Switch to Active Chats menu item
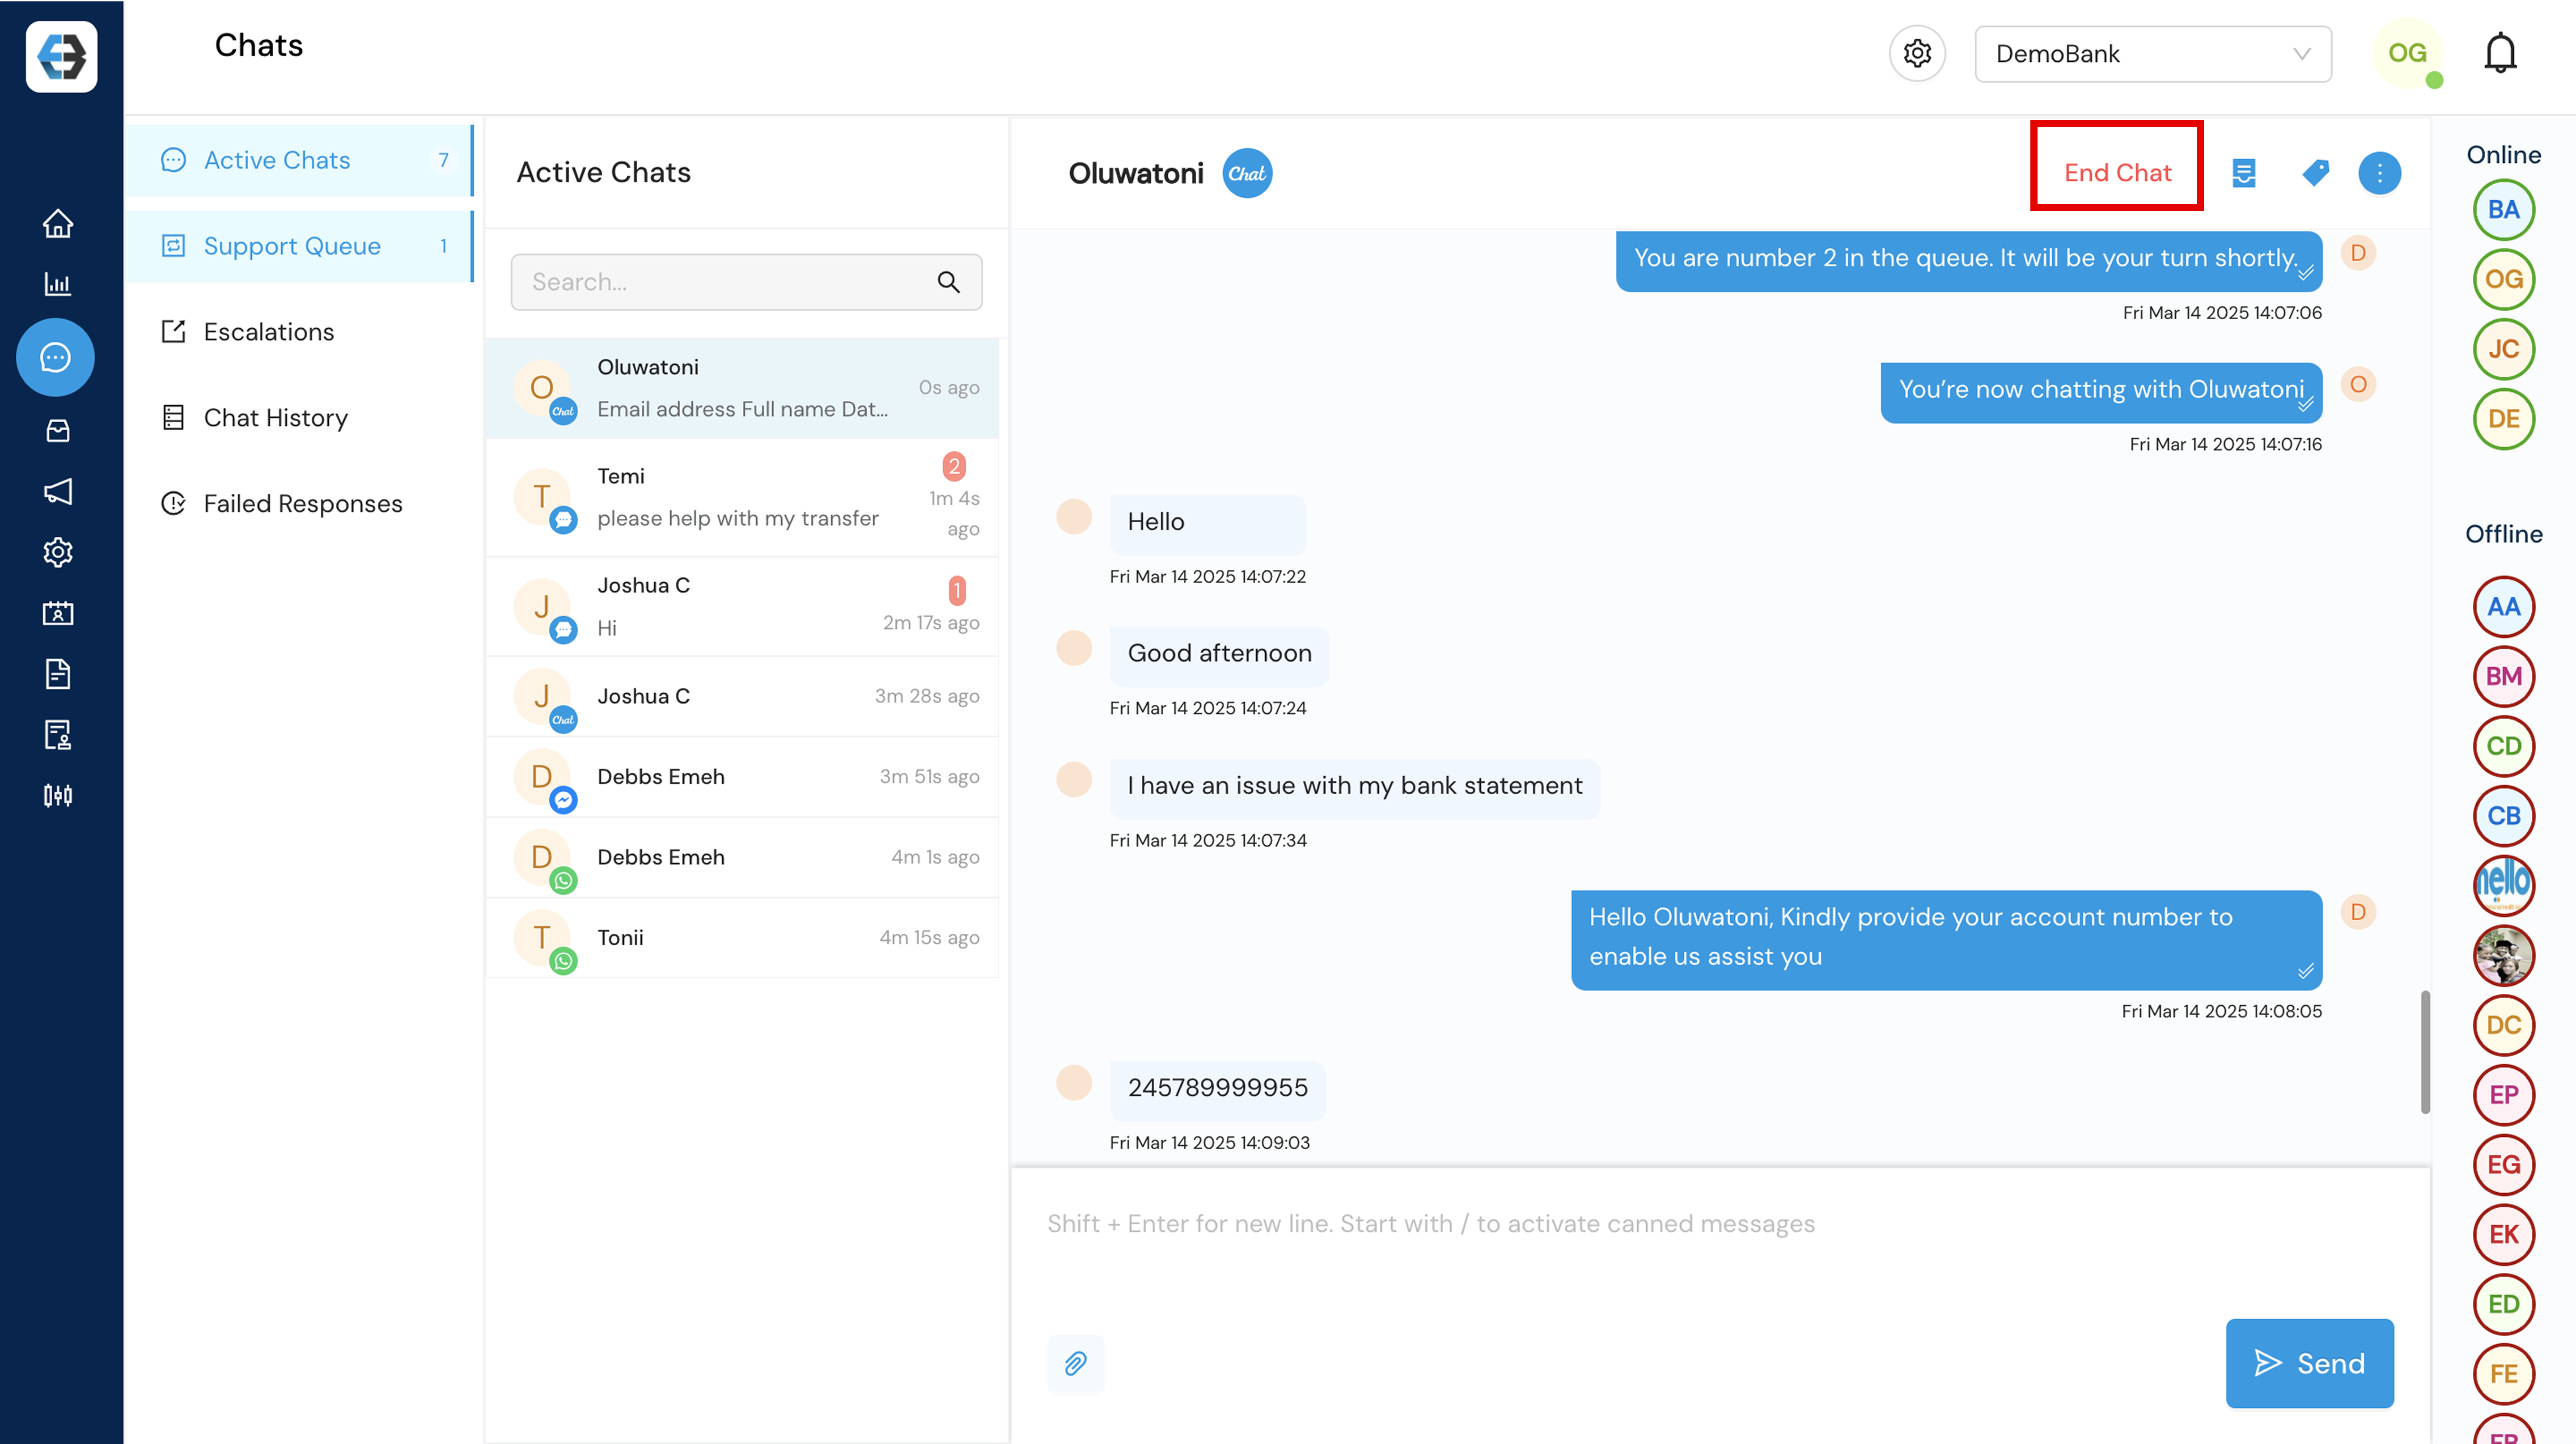Screen dimensions: 2576x1444 point(299,160)
